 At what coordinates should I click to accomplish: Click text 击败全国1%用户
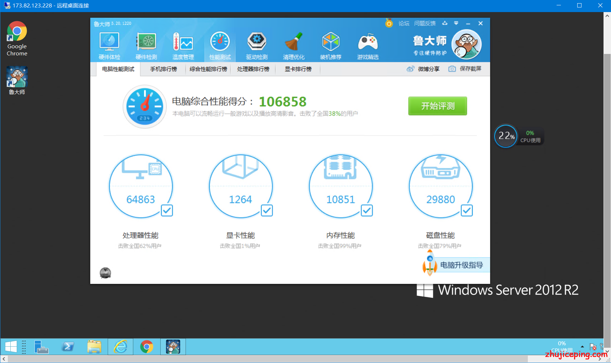(240, 246)
